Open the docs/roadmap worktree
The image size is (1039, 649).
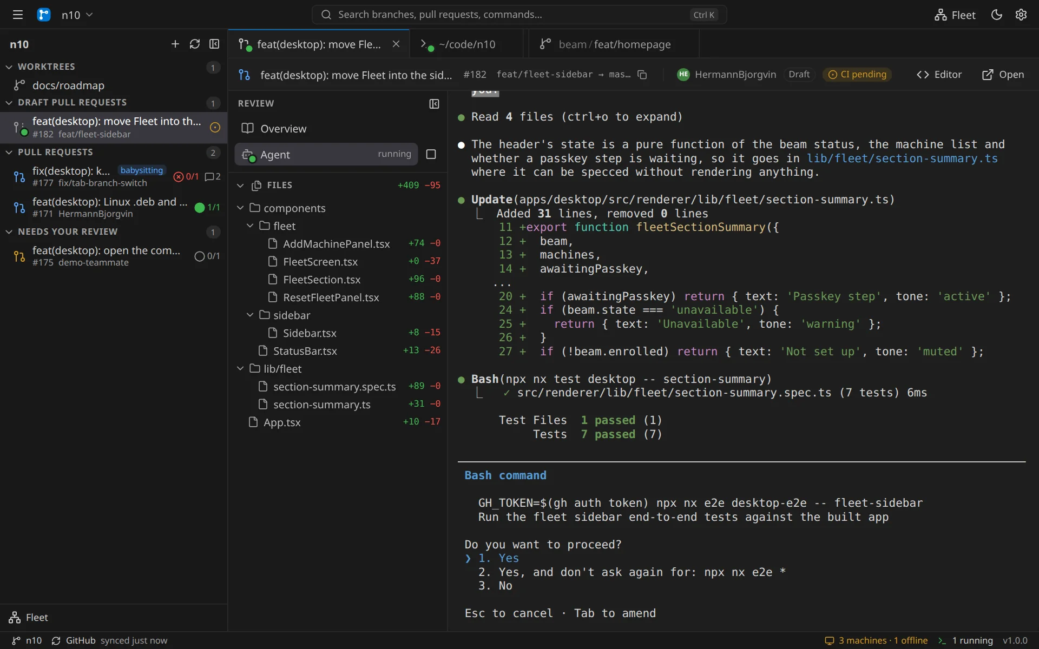point(114,85)
